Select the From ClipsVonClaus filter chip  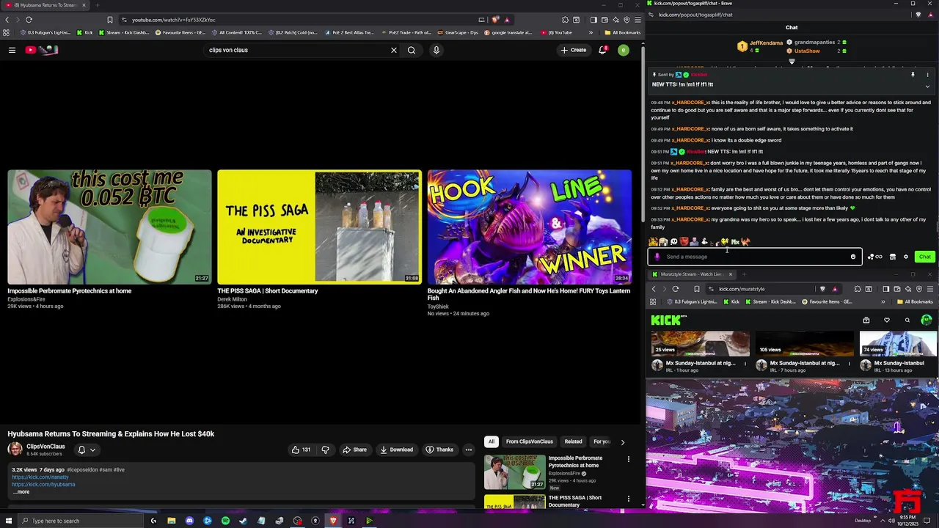tap(529, 441)
